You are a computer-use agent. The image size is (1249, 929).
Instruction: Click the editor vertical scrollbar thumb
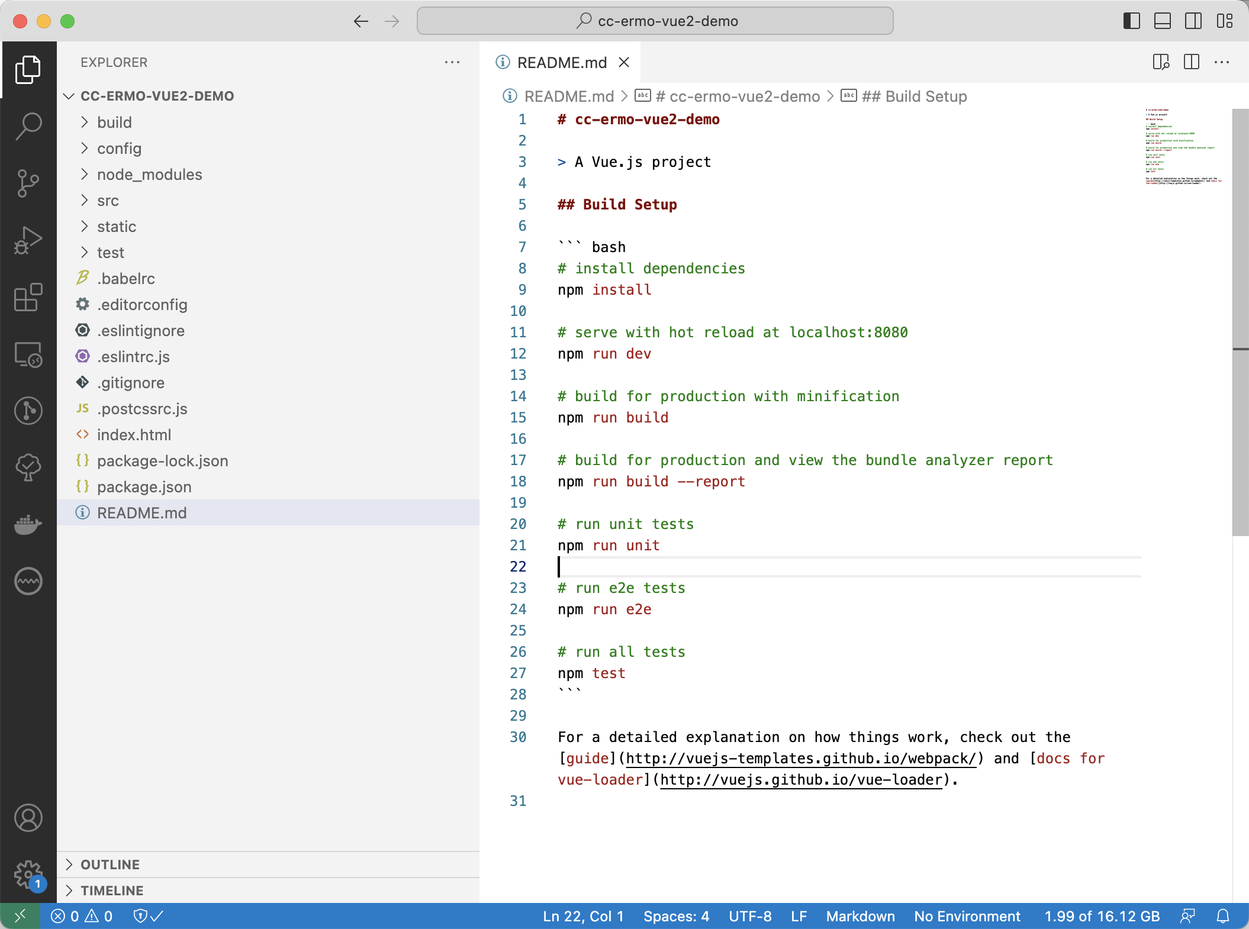(1240, 322)
